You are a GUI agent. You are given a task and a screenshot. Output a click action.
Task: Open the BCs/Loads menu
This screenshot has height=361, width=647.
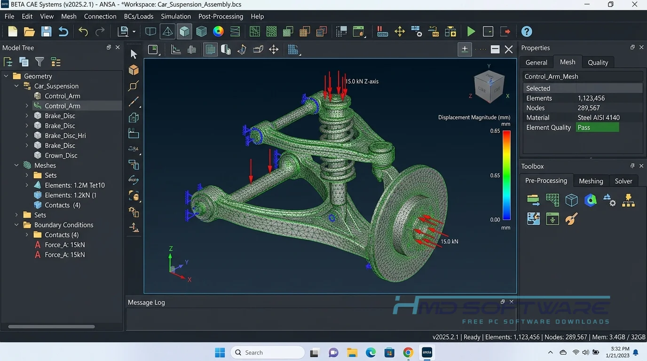[x=139, y=16]
